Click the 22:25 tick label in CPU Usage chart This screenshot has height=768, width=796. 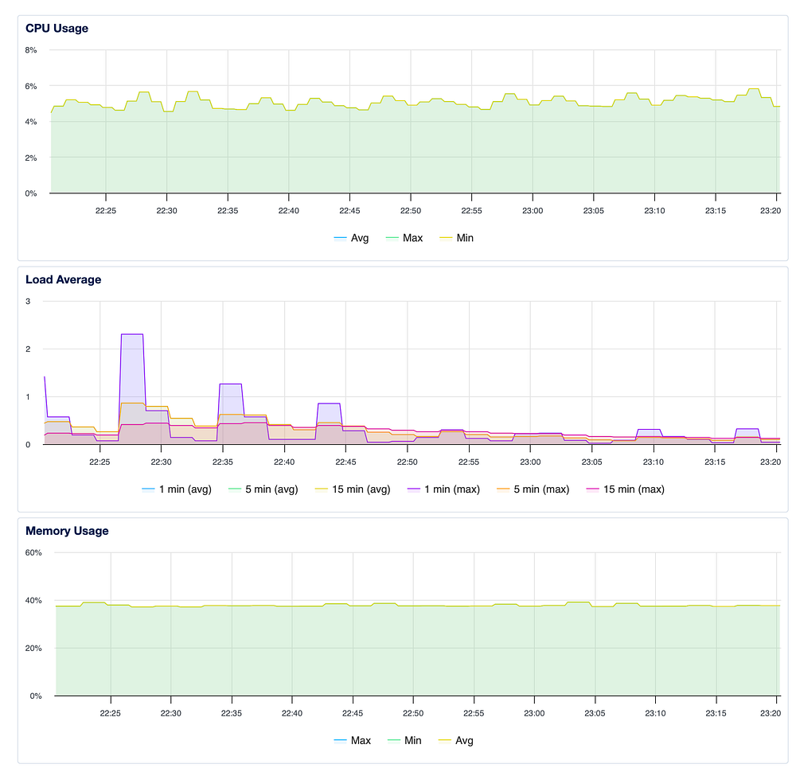[x=106, y=211]
